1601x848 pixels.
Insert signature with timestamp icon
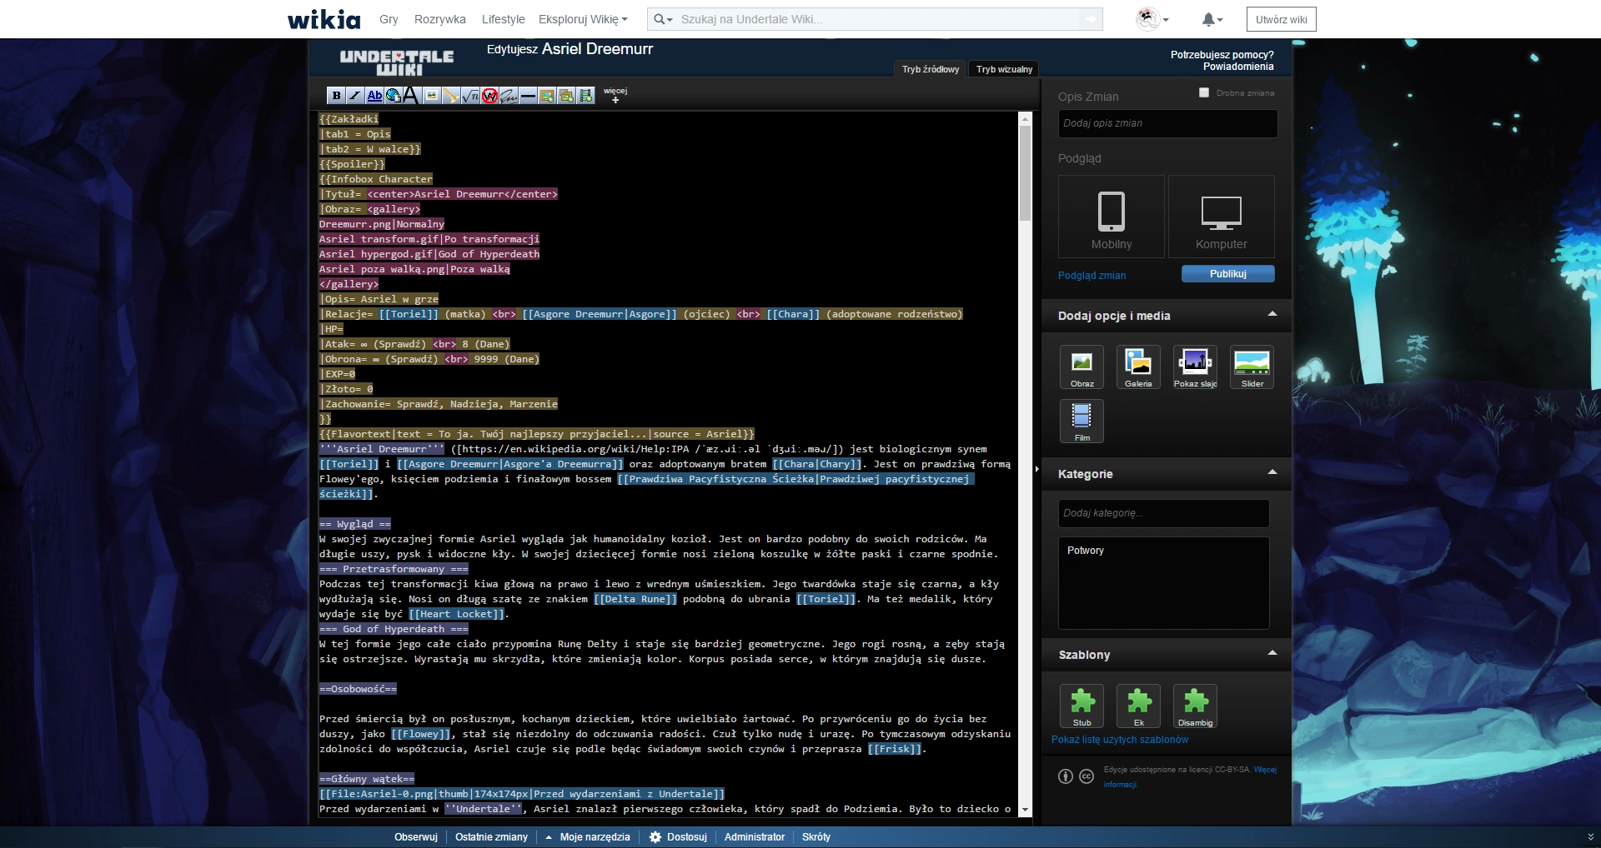[509, 96]
